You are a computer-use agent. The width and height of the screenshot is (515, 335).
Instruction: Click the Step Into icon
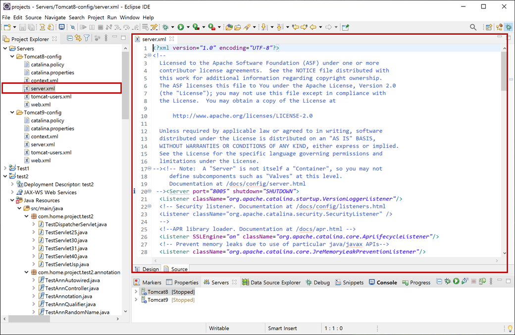coord(118,27)
